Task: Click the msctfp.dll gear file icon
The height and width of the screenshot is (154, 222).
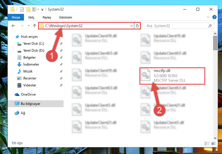Action: 145,75
